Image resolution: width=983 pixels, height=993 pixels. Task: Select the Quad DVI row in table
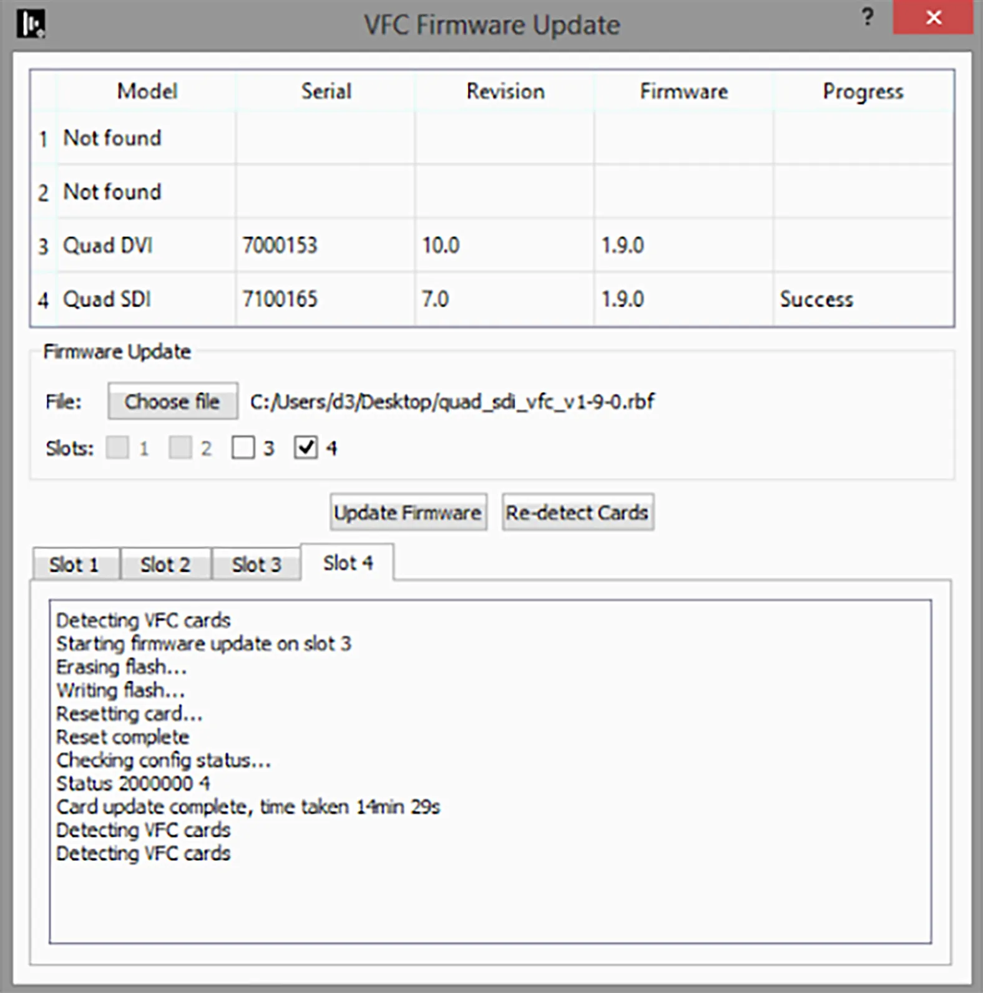(108, 245)
